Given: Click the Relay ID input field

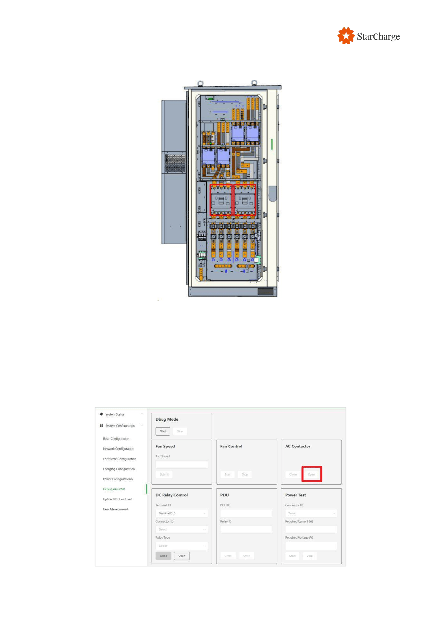Looking at the screenshot, I should [246, 529].
